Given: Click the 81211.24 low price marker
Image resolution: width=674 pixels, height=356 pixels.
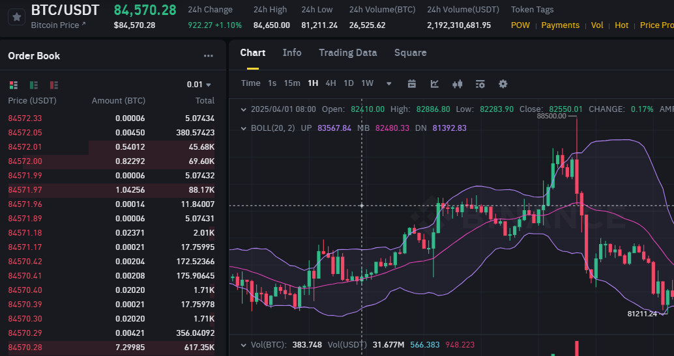Looking at the screenshot, I should (642, 314).
